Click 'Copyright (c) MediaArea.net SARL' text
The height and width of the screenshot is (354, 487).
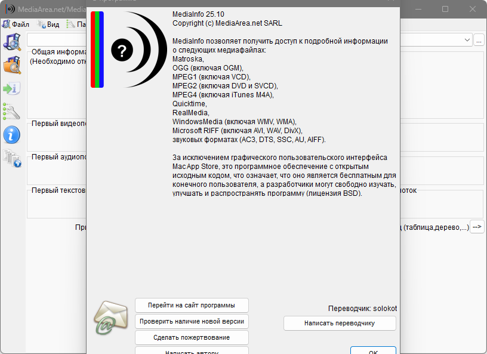[227, 23]
